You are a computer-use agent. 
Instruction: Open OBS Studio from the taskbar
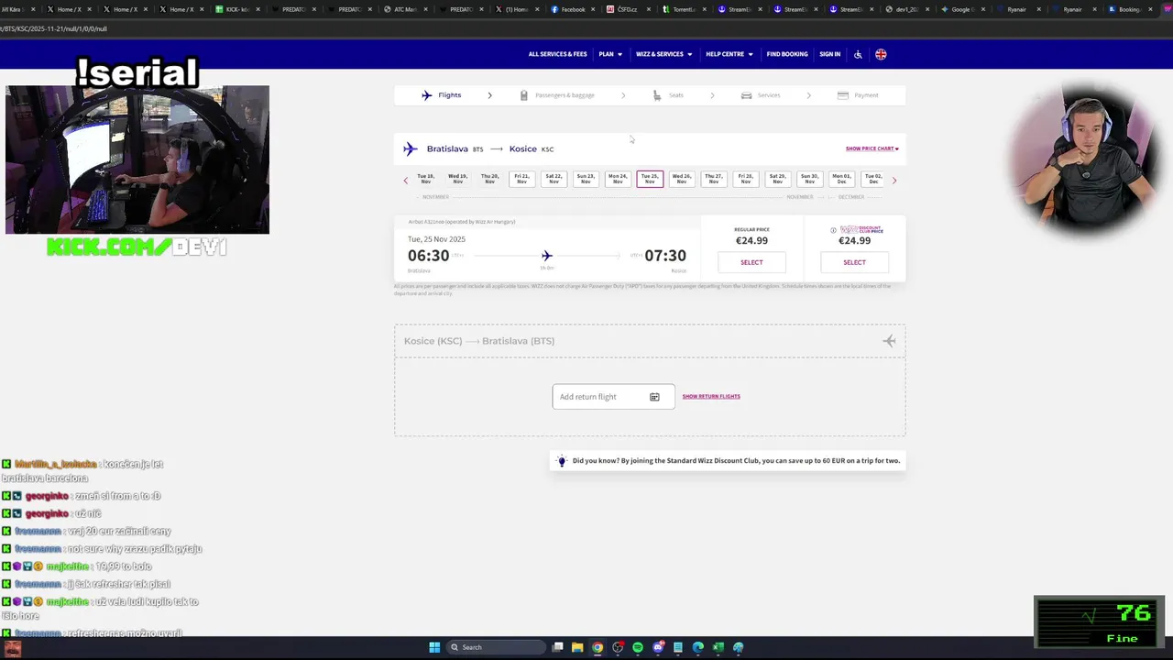(618, 647)
